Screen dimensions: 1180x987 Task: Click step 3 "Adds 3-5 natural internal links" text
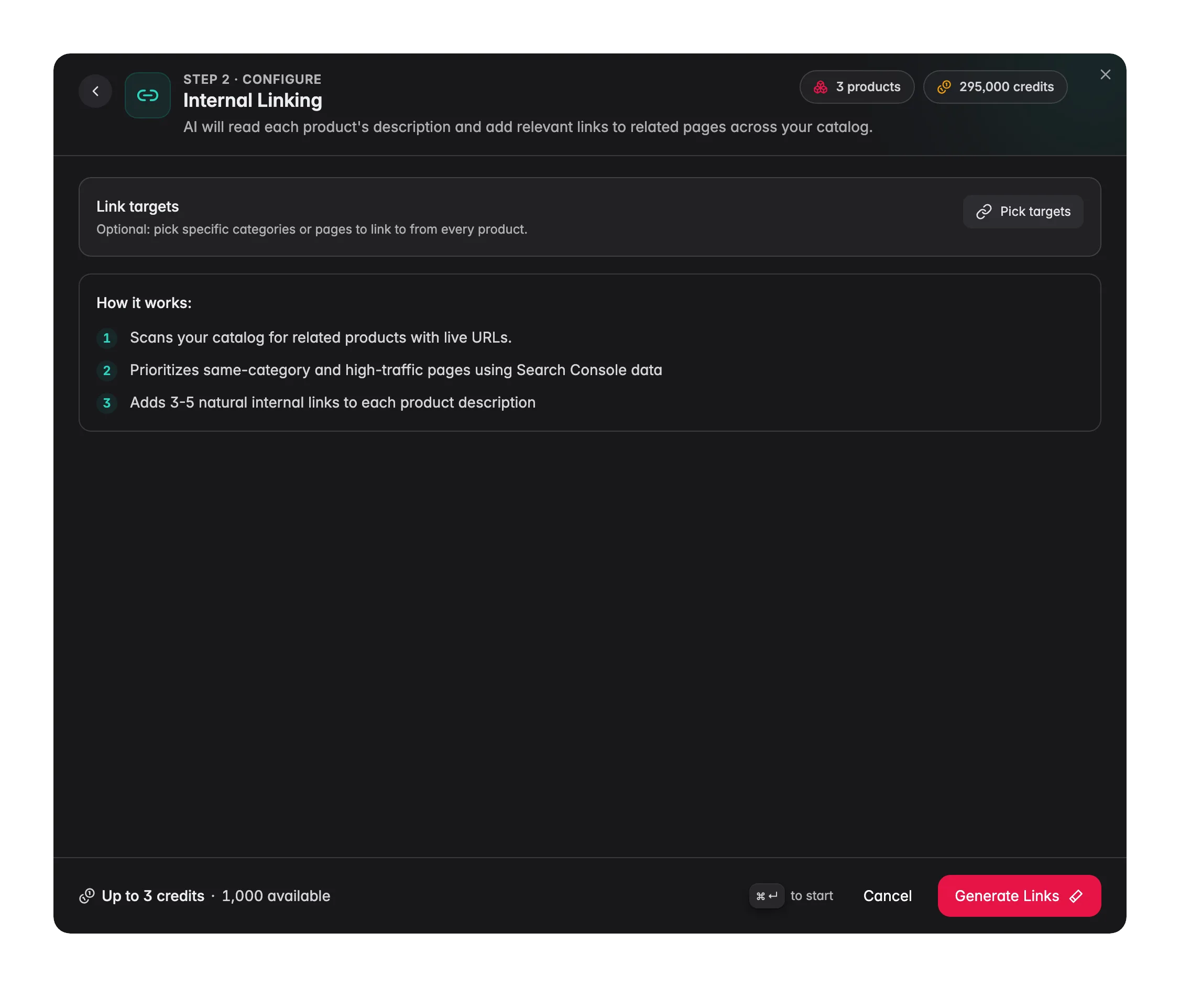pyautogui.click(x=333, y=403)
